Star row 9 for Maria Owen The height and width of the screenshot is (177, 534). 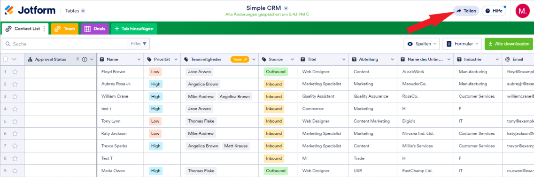tap(15, 171)
